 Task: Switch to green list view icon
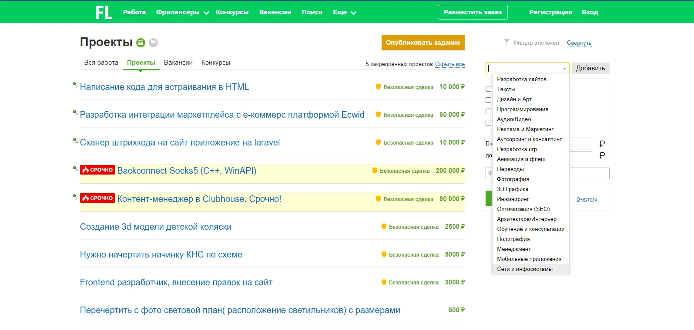(x=141, y=43)
